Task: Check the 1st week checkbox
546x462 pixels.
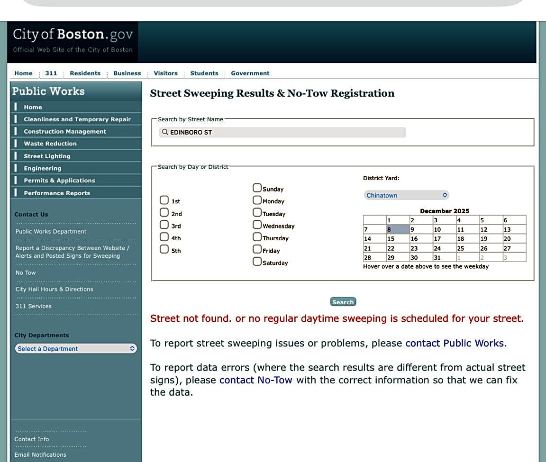Action: [x=164, y=200]
